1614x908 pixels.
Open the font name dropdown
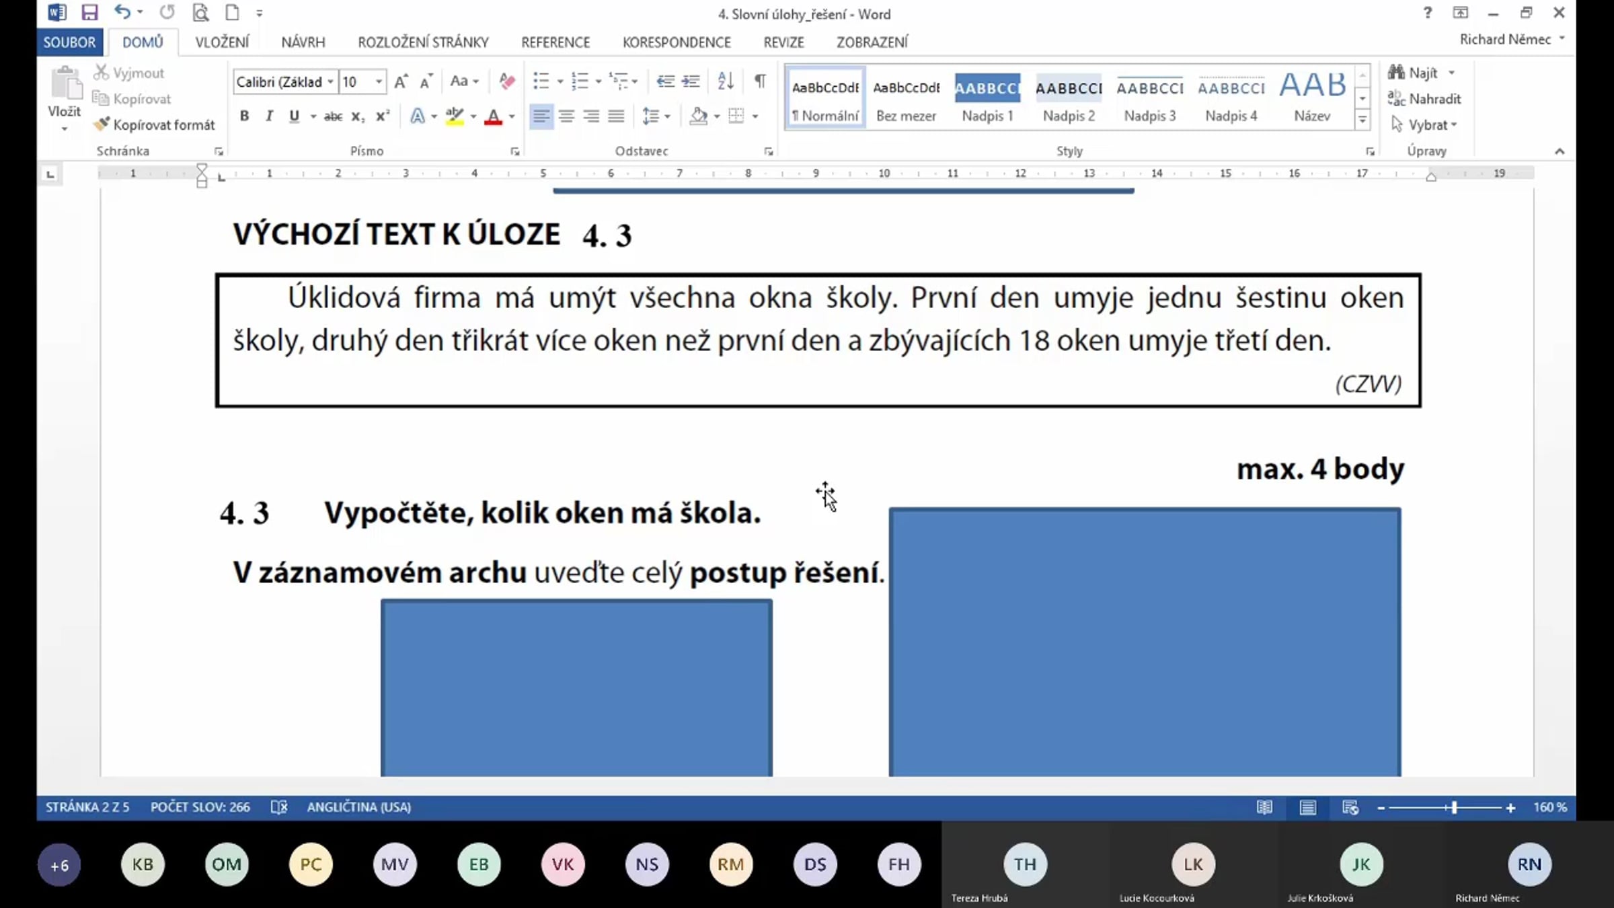330,82
